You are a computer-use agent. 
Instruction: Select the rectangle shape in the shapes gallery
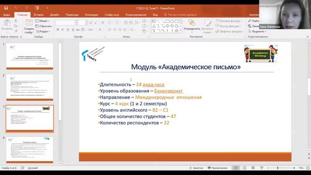click(167, 21)
